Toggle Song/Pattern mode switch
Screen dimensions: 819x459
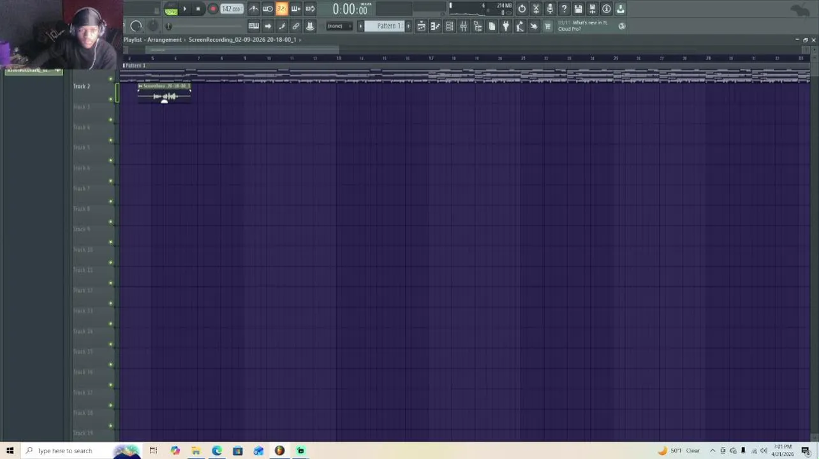[x=171, y=10]
